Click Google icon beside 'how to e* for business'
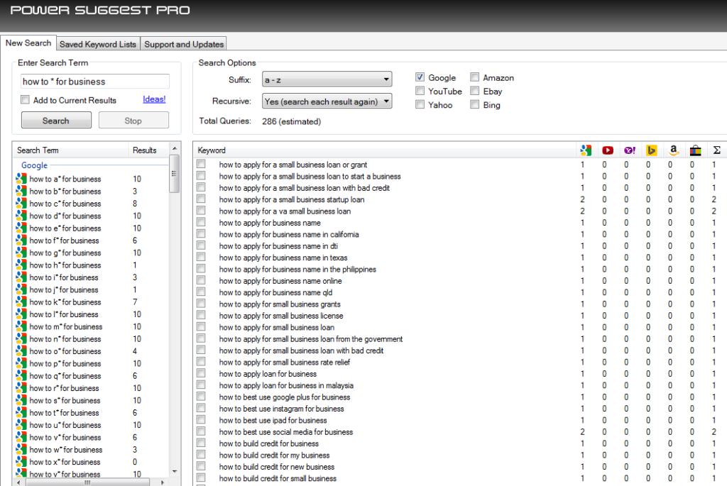Viewport: 727px width, 486px height. tap(21, 228)
